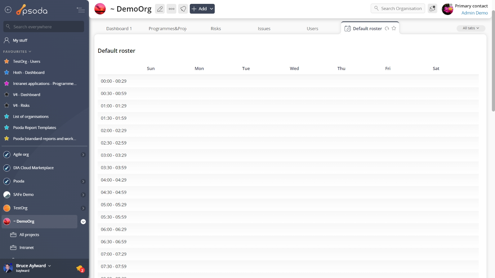
Task: Open Intranet under DemoOrg
Action: point(26,248)
